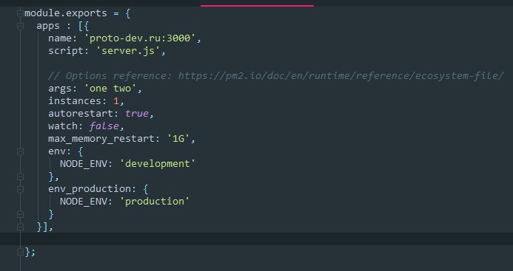Click the args property key
This screenshot has height=271, width=513.
click(x=60, y=89)
